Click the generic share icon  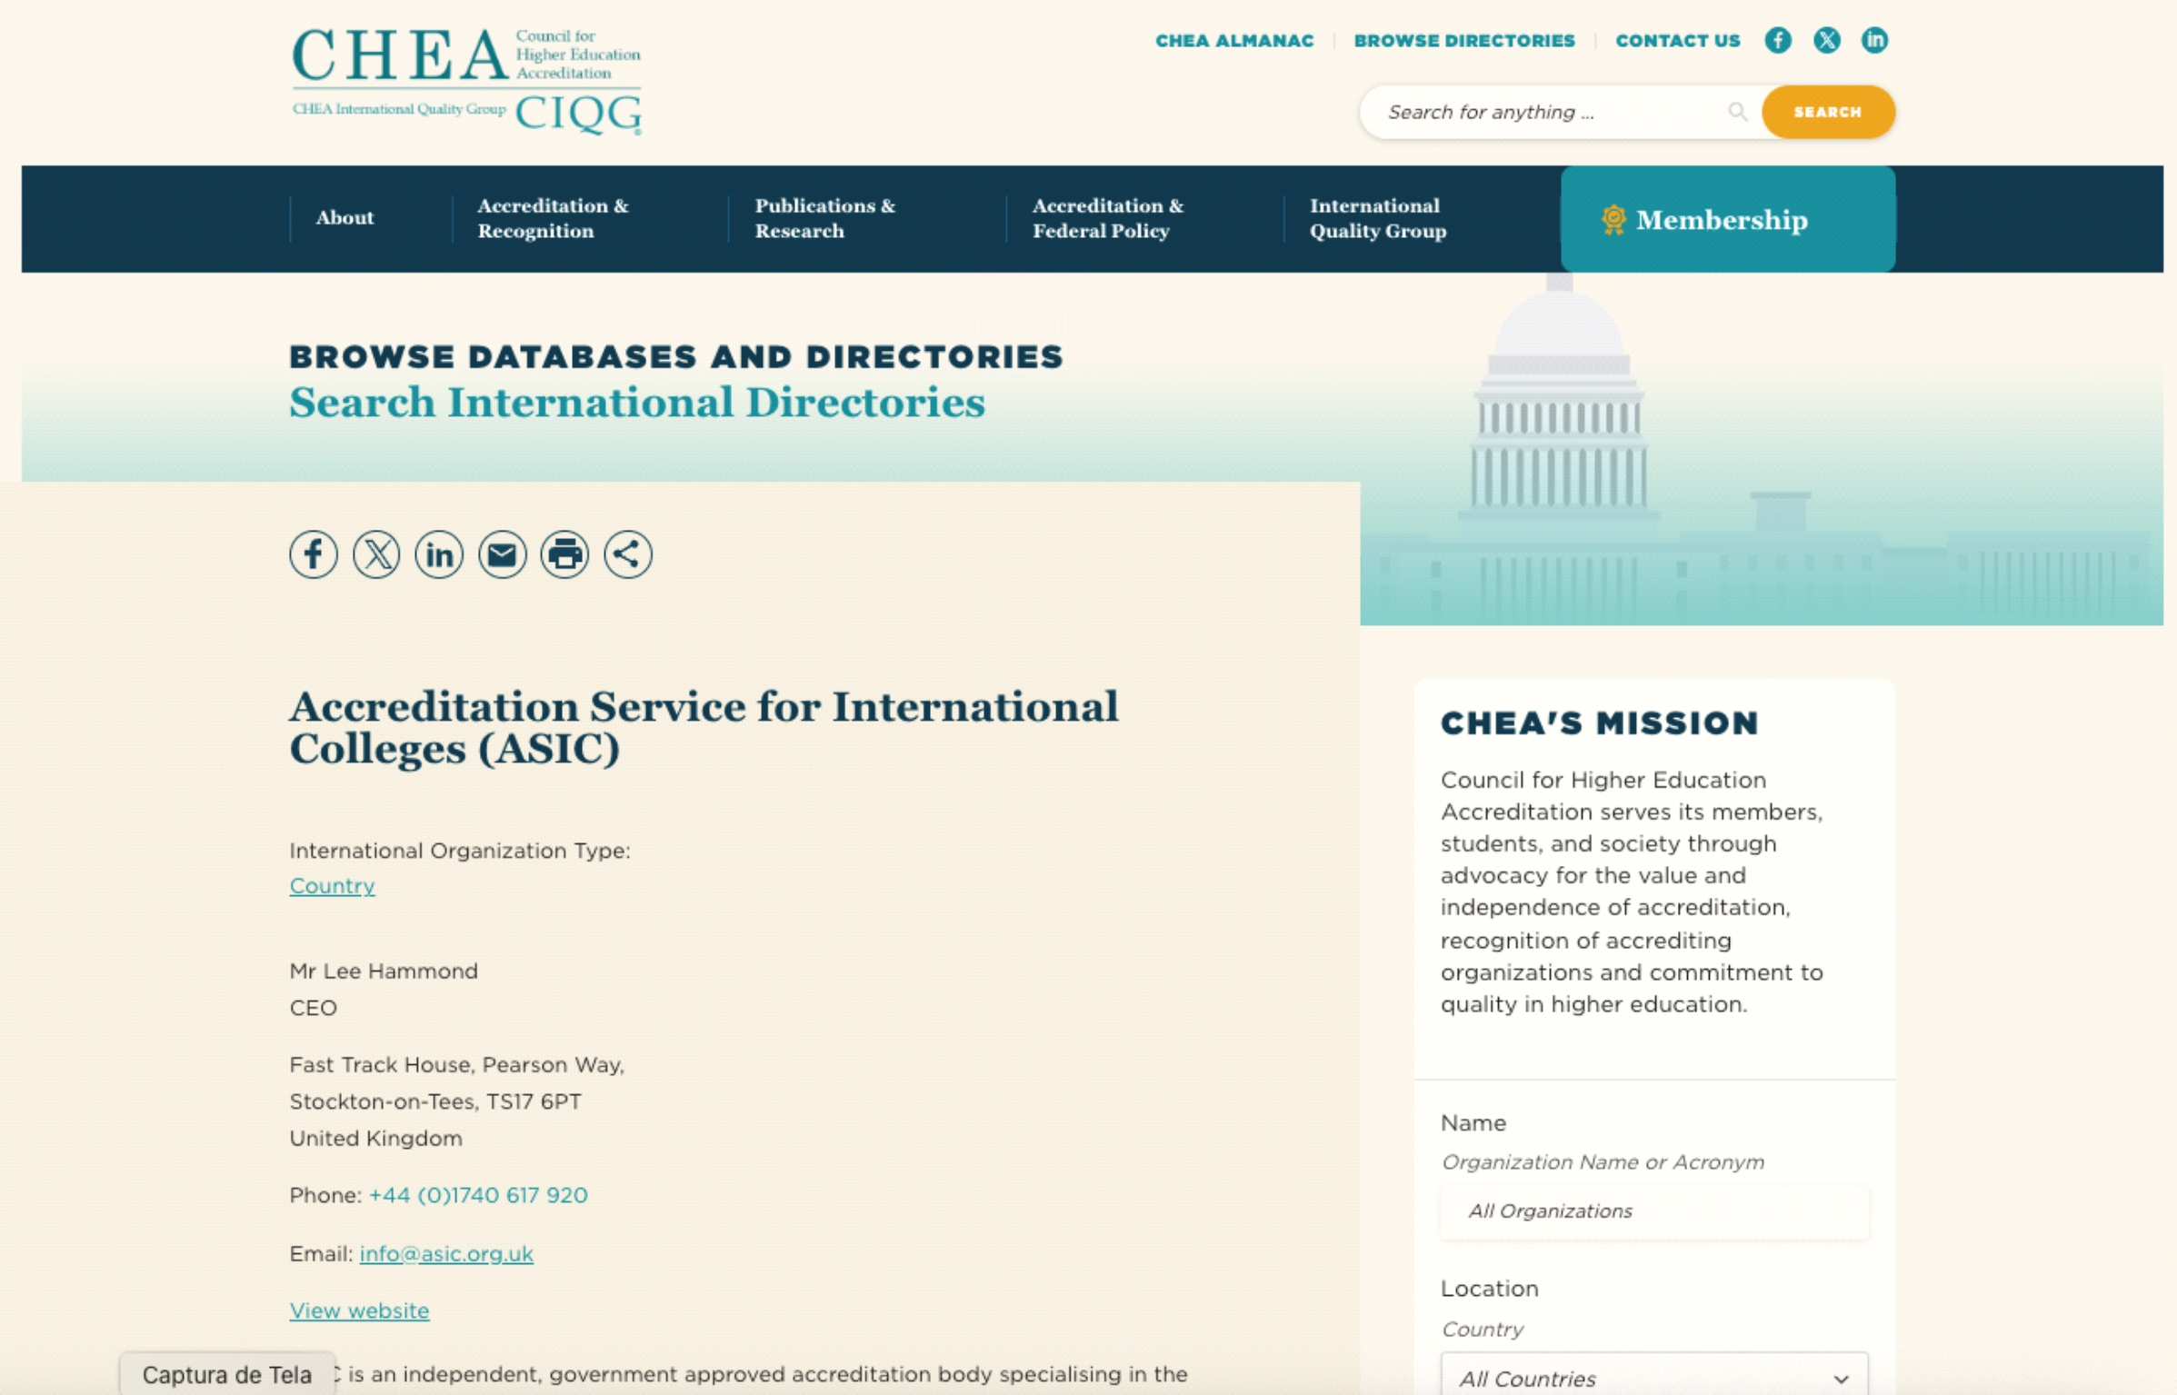pos(627,554)
